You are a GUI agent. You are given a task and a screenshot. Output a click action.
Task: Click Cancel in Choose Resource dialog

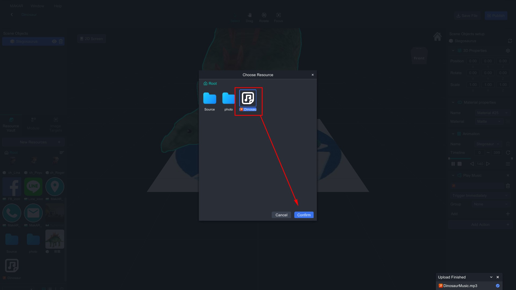pyautogui.click(x=281, y=215)
